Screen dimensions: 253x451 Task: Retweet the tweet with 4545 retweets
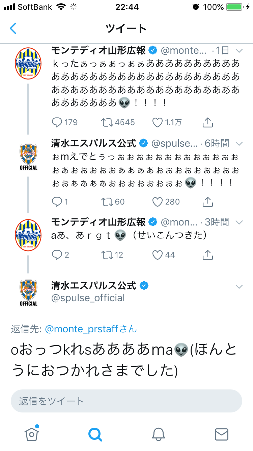(x=108, y=122)
